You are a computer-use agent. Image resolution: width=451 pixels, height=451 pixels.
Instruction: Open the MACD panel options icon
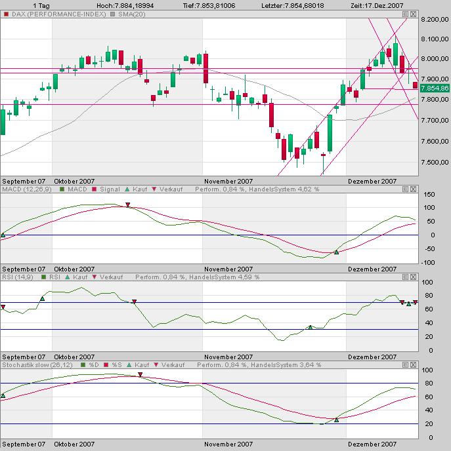click(405, 189)
